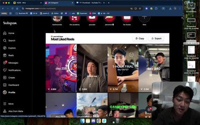Screen dimensions: 200x125
Task: Open Chrome downloads
Action: [170, 9]
